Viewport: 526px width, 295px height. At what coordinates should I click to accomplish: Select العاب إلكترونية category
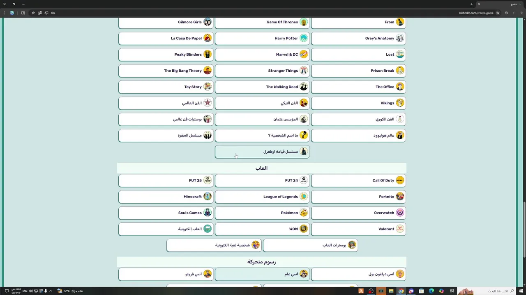point(166,229)
